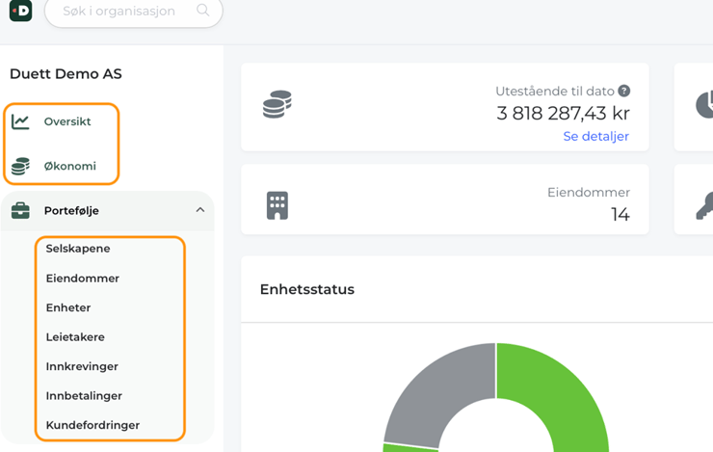Image resolution: width=713 pixels, height=452 pixels.
Task: Go to Eiendommer in the sidebar
Action: click(x=83, y=279)
